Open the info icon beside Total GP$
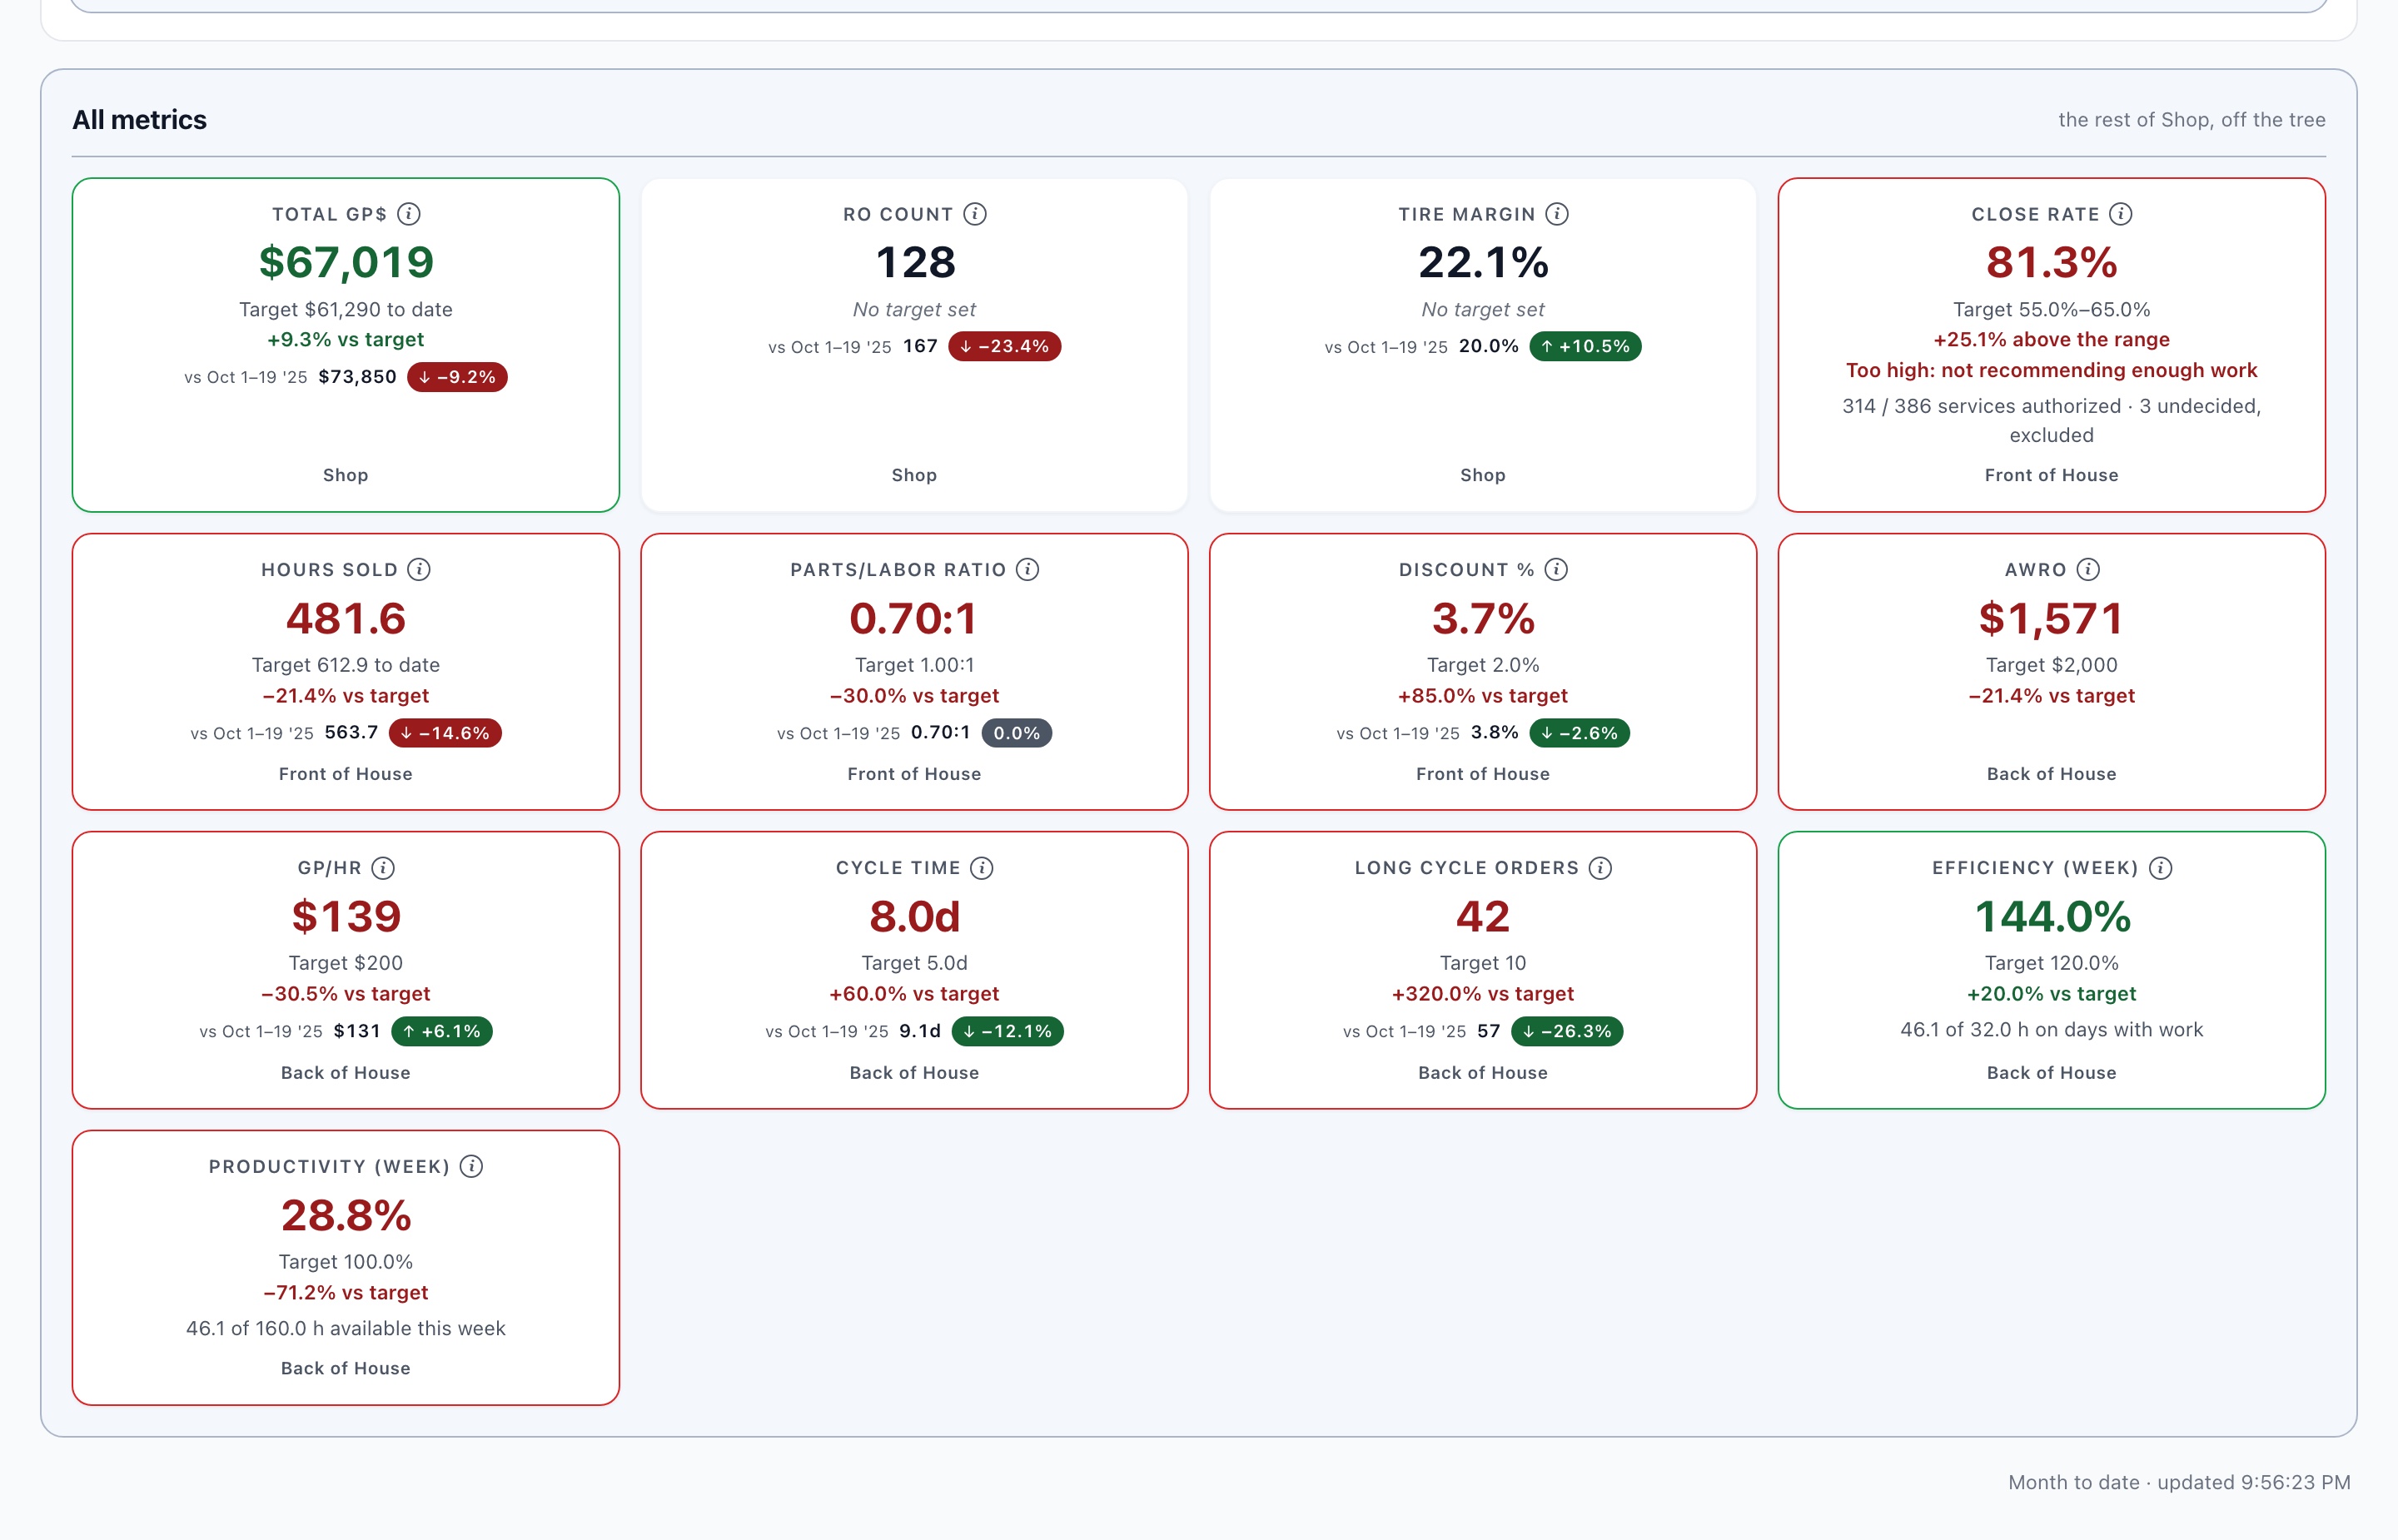 (x=409, y=214)
